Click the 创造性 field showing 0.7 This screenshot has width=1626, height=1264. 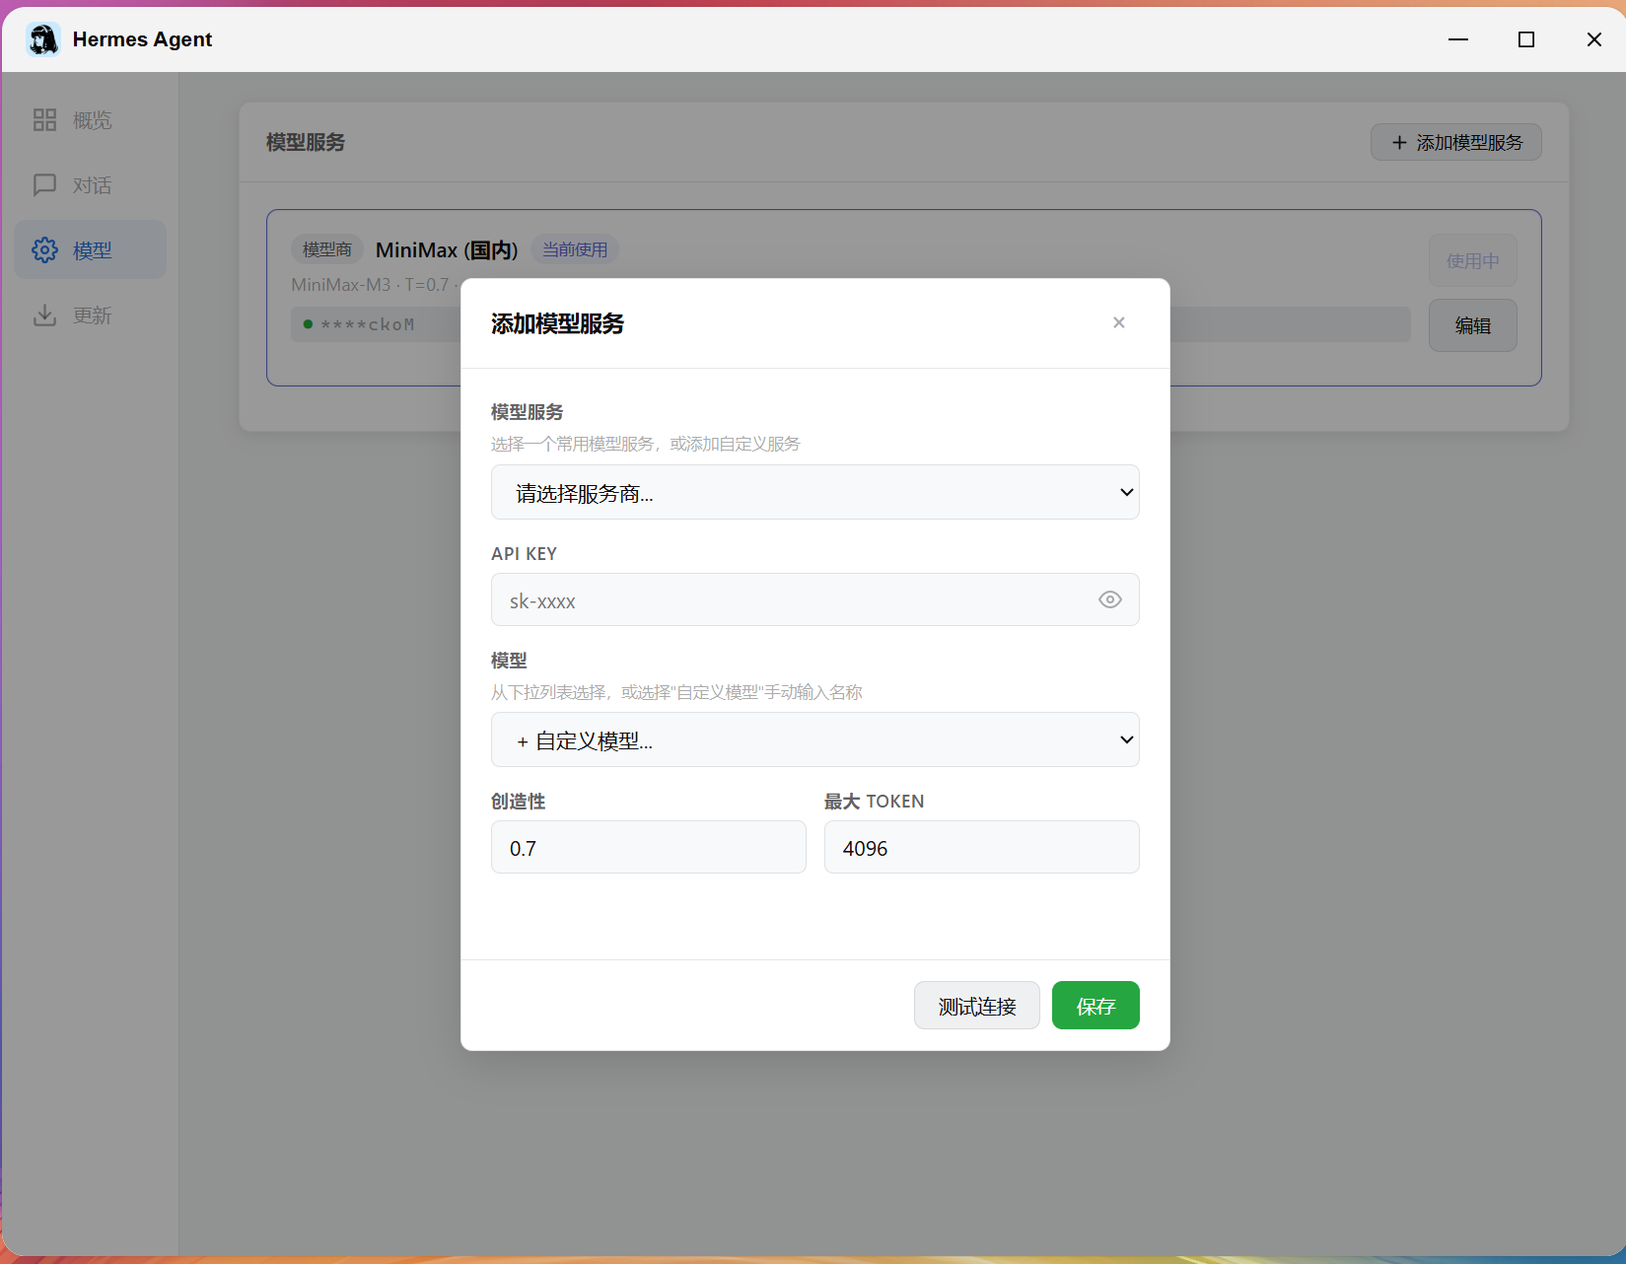[x=649, y=847]
